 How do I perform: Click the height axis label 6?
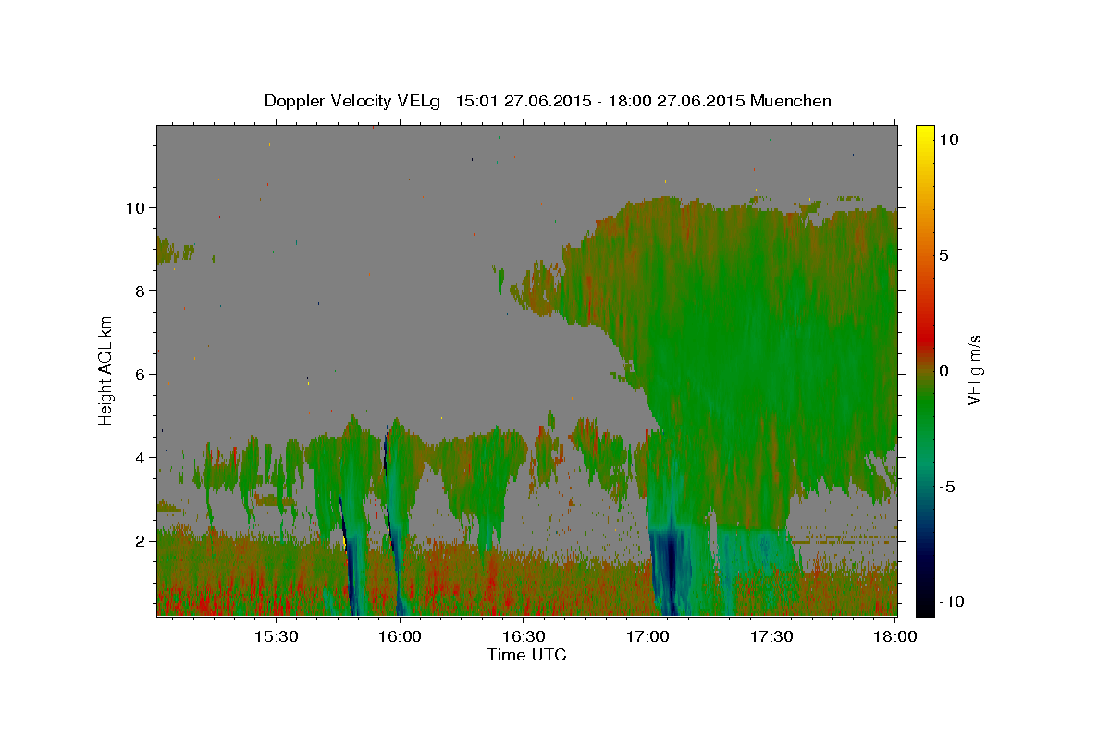(x=140, y=375)
